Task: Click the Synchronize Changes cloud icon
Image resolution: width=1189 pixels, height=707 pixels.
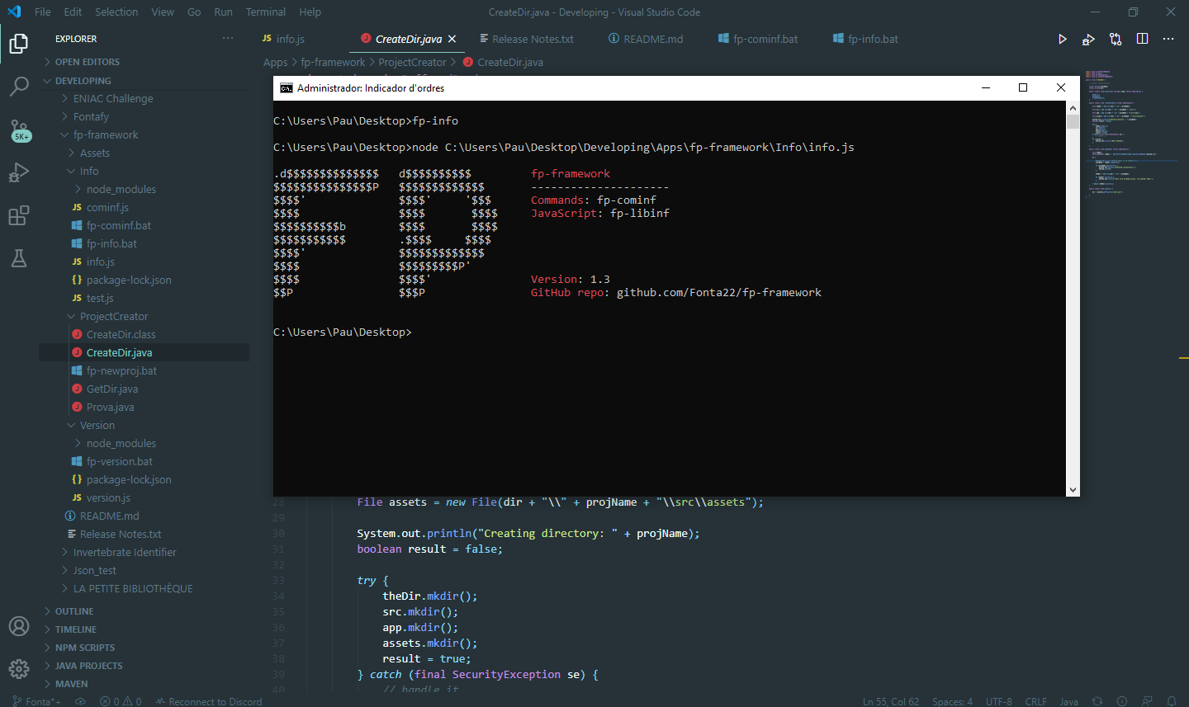Action: (x=80, y=701)
